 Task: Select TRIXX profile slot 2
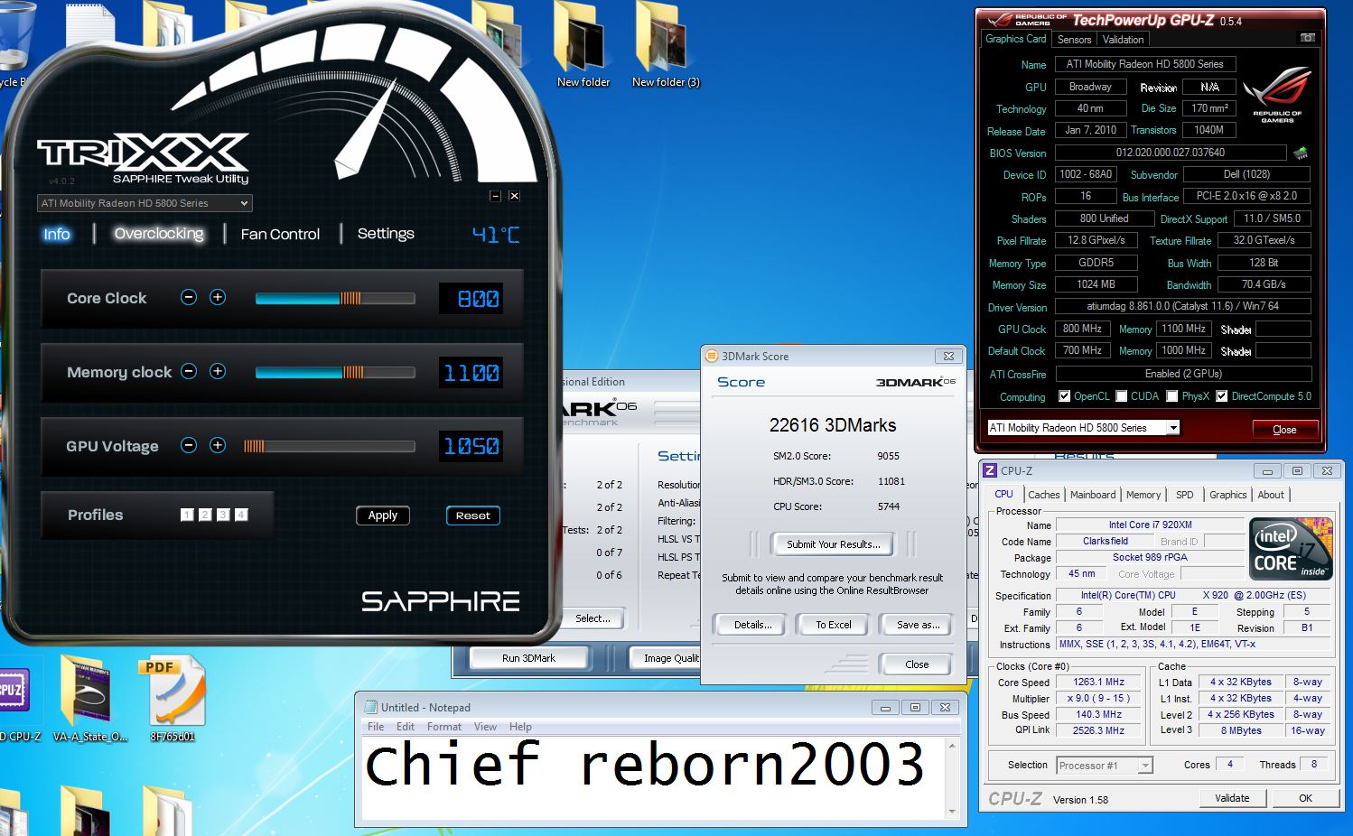(205, 515)
